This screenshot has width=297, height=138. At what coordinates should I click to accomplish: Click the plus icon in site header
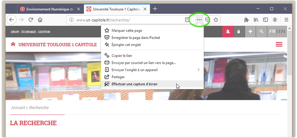[250, 32]
